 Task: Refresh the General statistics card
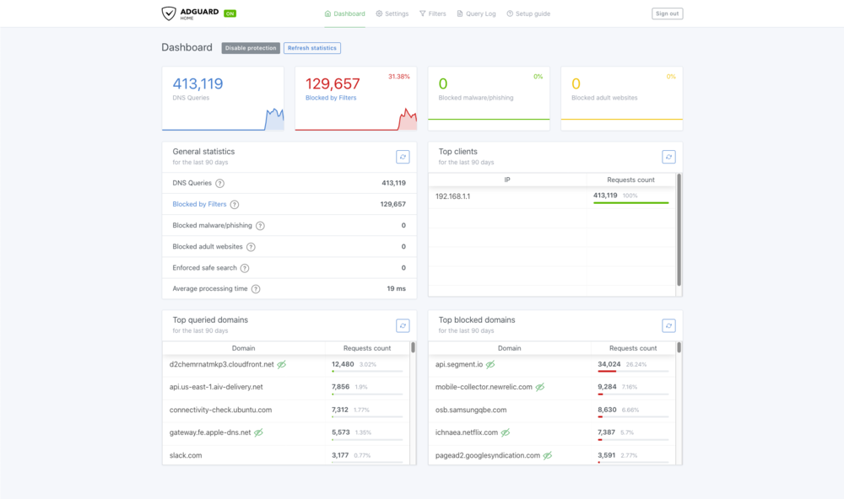pos(403,157)
